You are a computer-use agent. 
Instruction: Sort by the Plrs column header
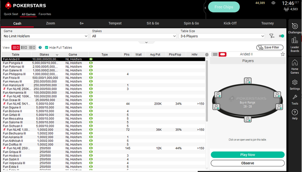pyautogui.click(x=127, y=55)
